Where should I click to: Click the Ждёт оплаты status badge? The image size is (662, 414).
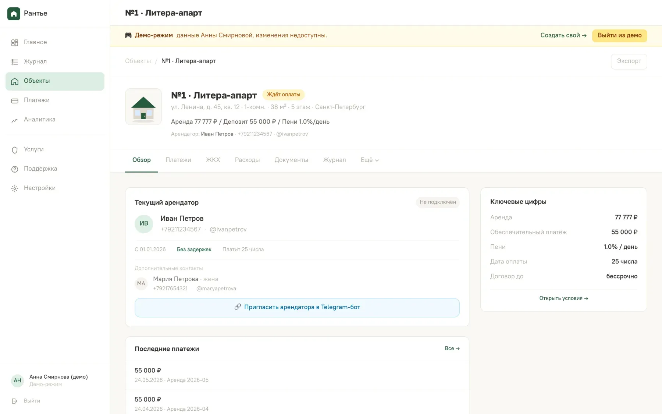click(283, 95)
